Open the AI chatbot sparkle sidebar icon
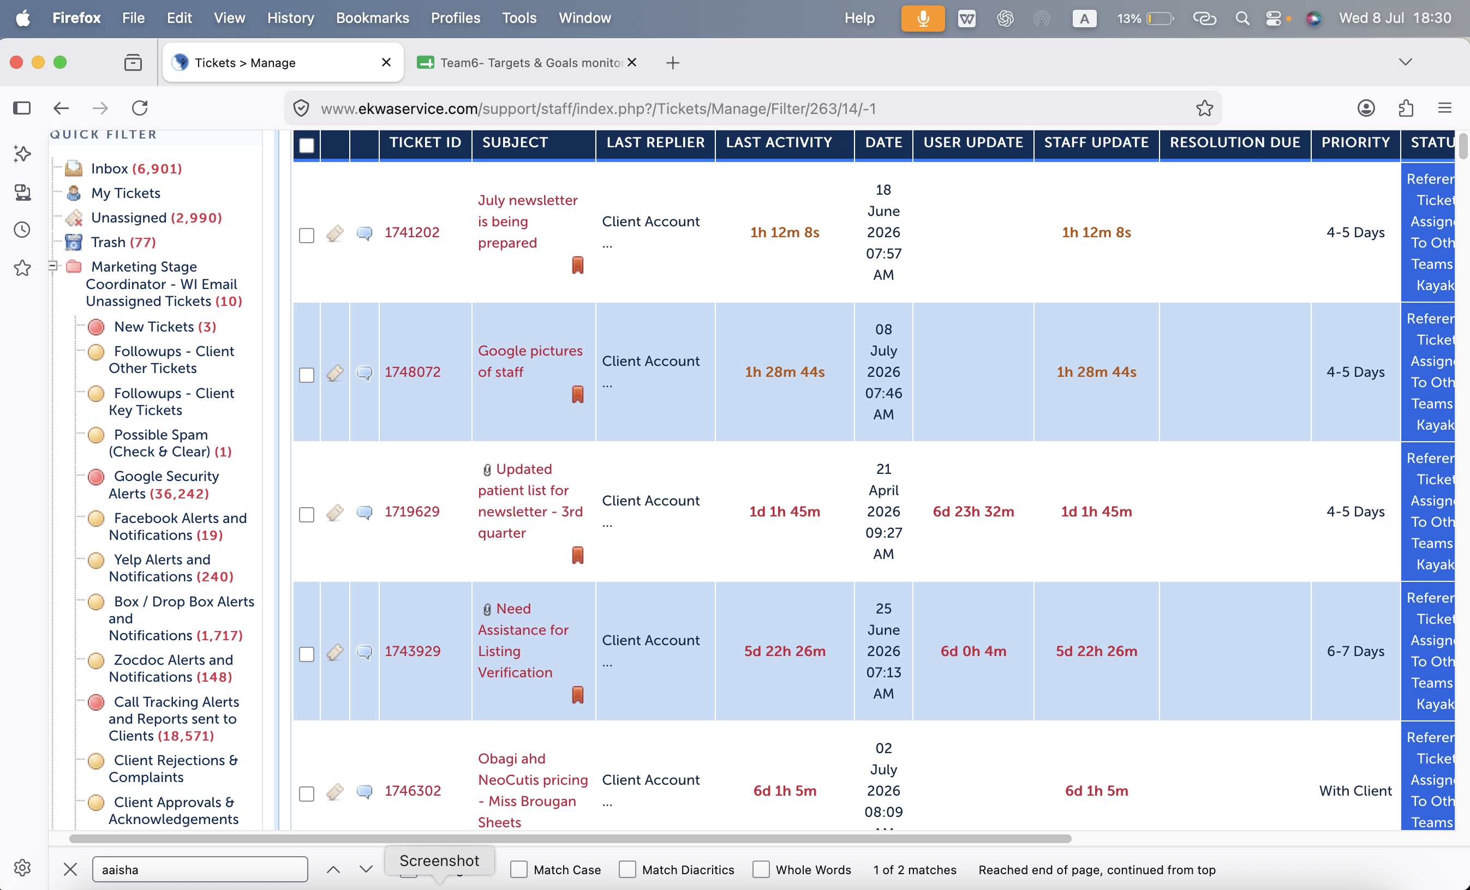The width and height of the screenshot is (1470, 890). coord(22,154)
